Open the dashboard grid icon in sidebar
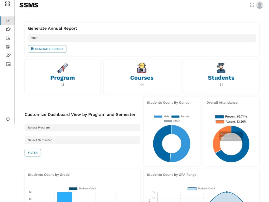 [x=8, y=4]
